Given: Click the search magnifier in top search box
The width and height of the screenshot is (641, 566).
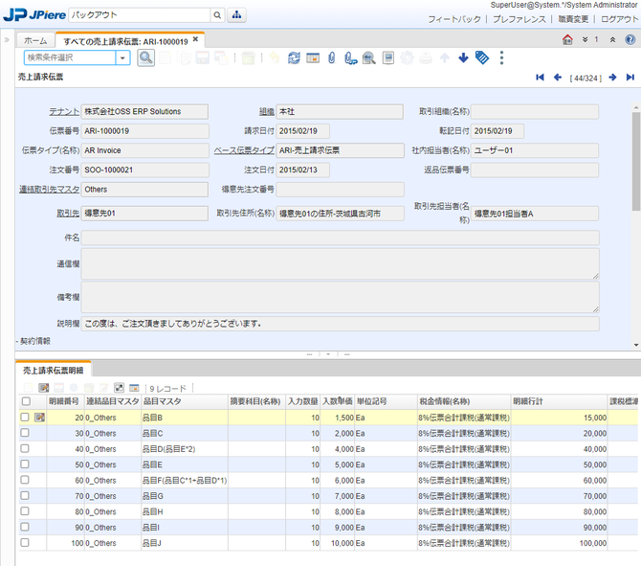Looking at the screenshot, I should click(x=217, y=15).
